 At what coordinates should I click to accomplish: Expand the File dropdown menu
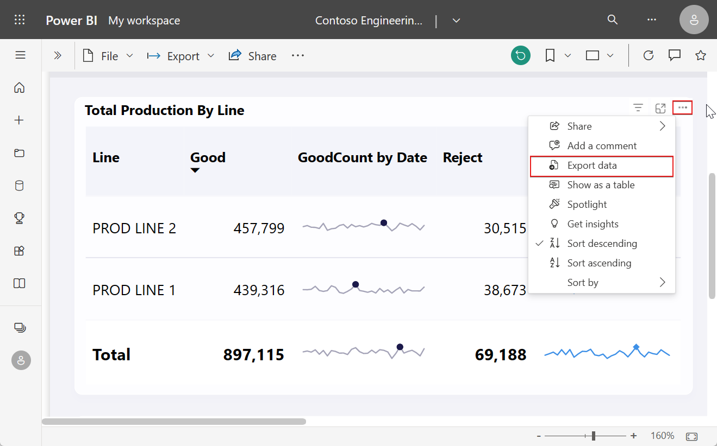pos(108,56)
